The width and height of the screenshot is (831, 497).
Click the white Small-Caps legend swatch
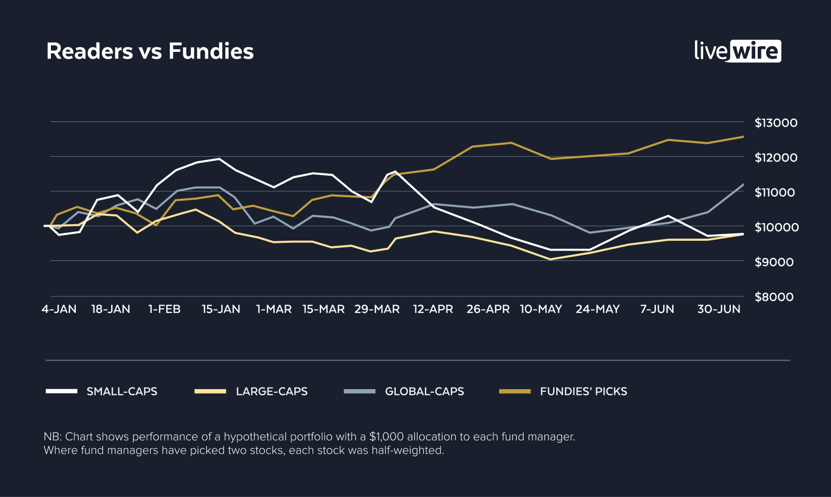tap(61, 391)
